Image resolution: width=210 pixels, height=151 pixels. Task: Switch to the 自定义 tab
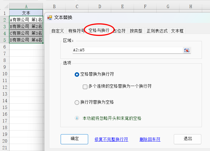pos(58,31)
